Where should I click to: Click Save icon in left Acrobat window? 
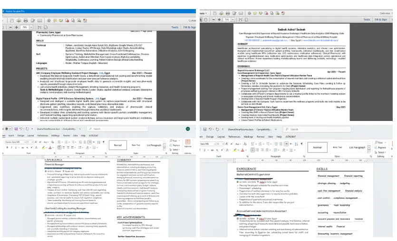[x=12, y=20]
